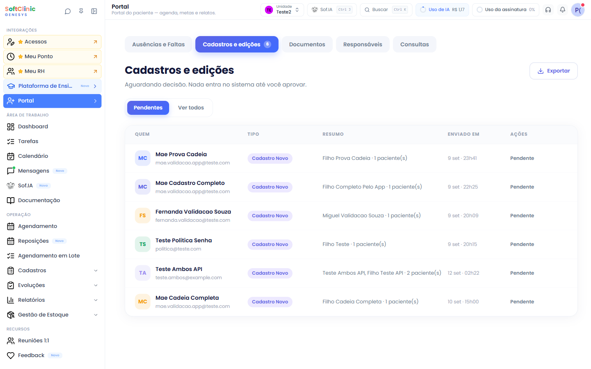Open the Unidade Teste2 selector

[x=282, y=10]
